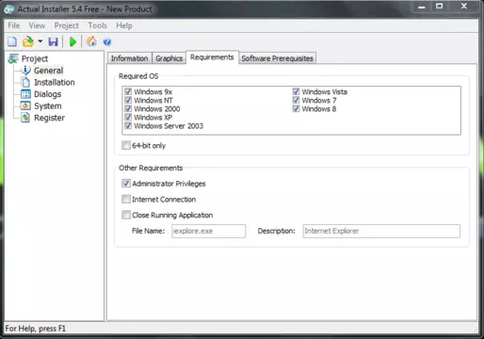Image resolution: width=484 pixels, height=339 pixels.
Task: Open help via the blue question mark icon
Action: tap(107, 41)
